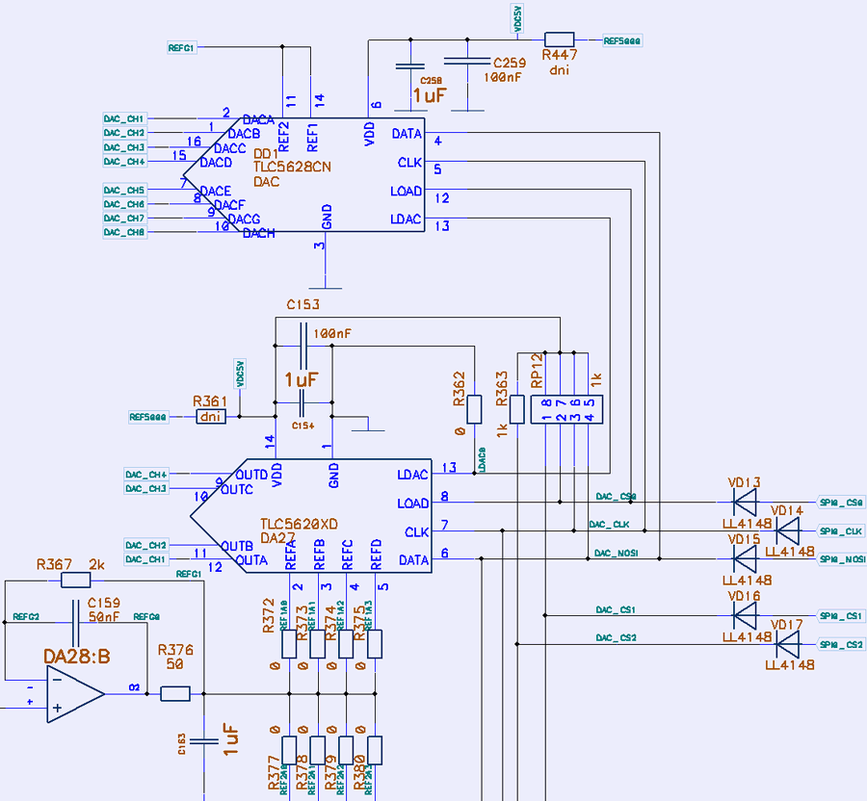The height and width of the screenshot is (801, 867).
Task: Select the R376 resistor symbol
Action: pyautogui.click(x=175, y=693)
